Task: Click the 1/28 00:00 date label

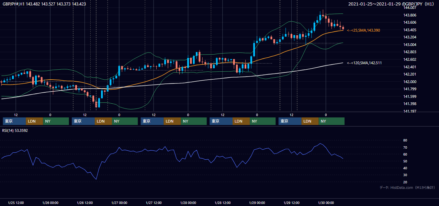Action: tap(188, 203)
